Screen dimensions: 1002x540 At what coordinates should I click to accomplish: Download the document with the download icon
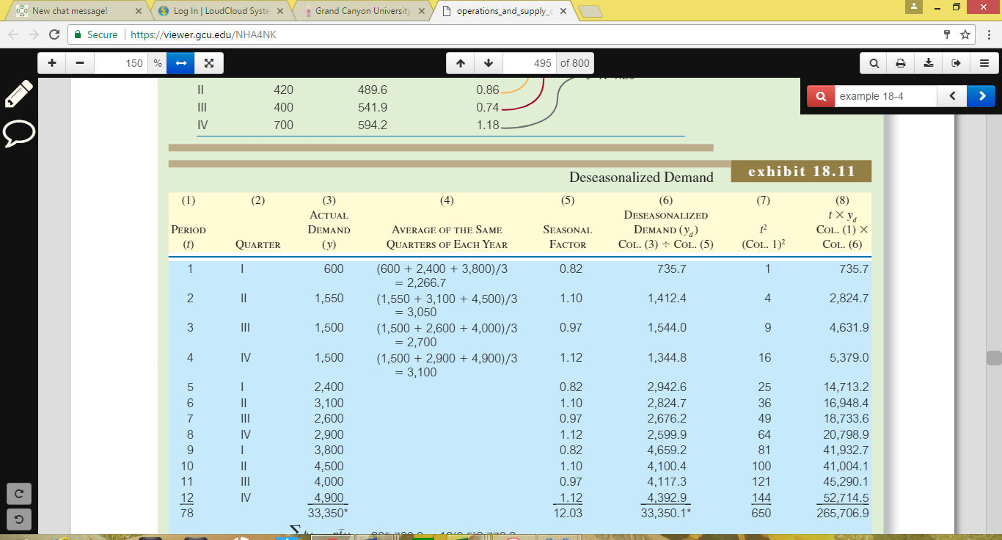[x=930, y=63]
